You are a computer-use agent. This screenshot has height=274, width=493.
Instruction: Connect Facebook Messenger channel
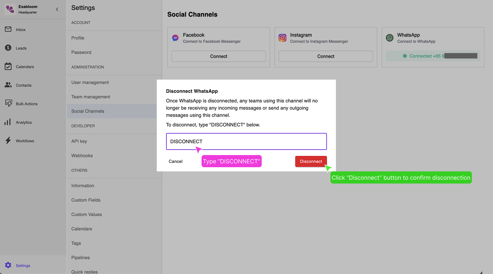coord(219,56)
